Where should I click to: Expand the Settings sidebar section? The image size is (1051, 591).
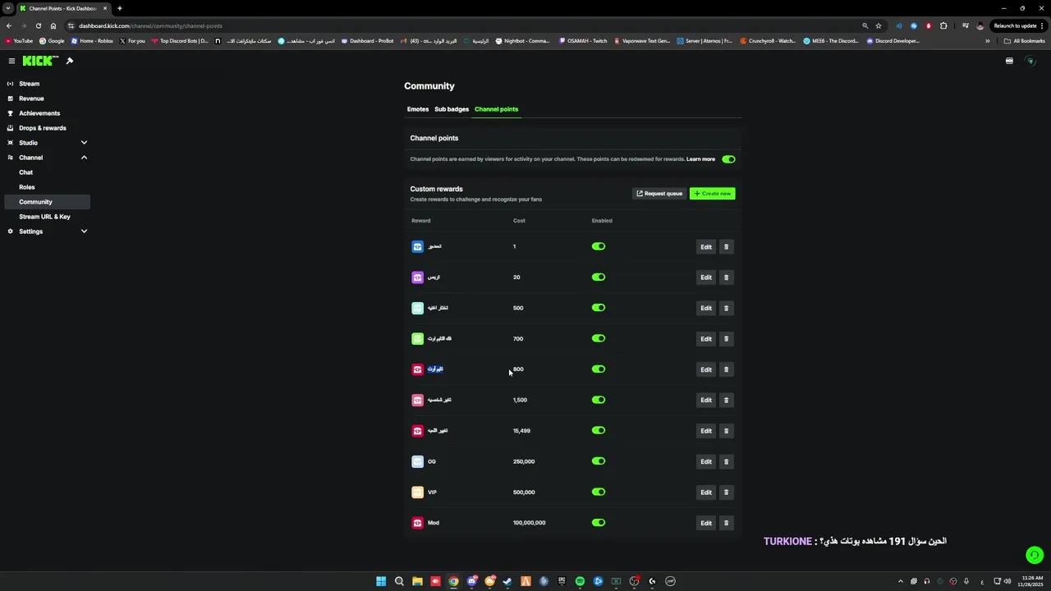pos(84,231)
